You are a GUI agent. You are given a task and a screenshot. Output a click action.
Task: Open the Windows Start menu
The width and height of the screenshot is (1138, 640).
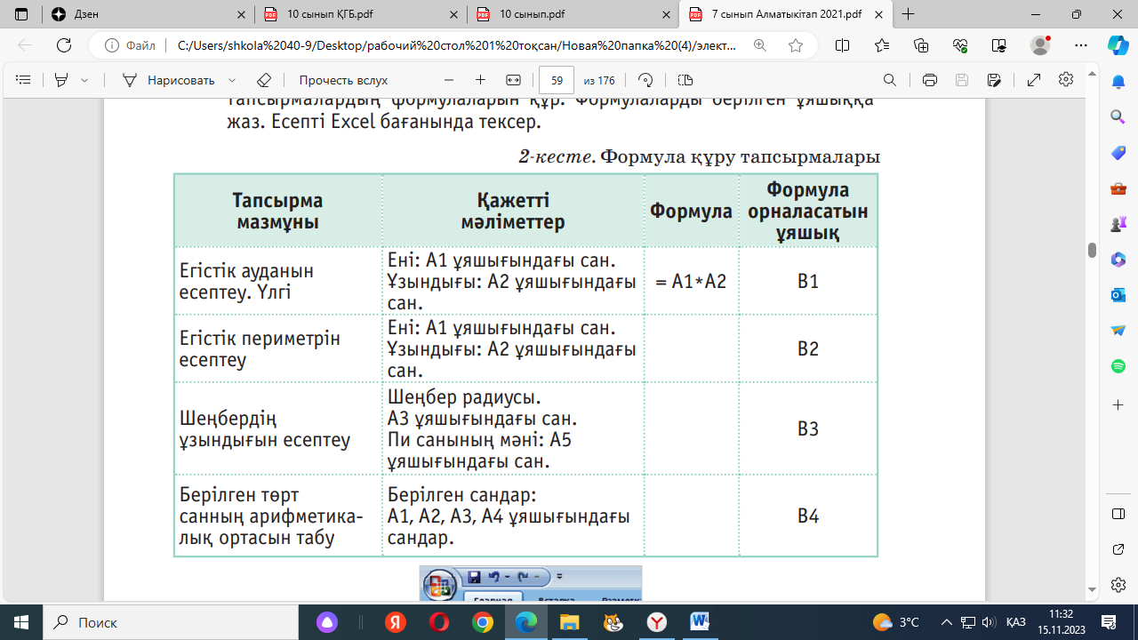pyautogui.click(x=21, y=622)
